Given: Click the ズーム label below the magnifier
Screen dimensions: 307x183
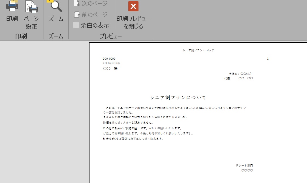Looking at the screenshot, I should click(x=56, y=19).
